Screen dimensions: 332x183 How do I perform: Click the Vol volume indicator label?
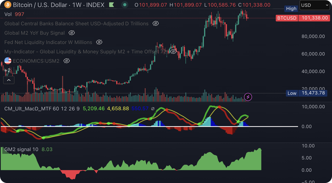8,14
